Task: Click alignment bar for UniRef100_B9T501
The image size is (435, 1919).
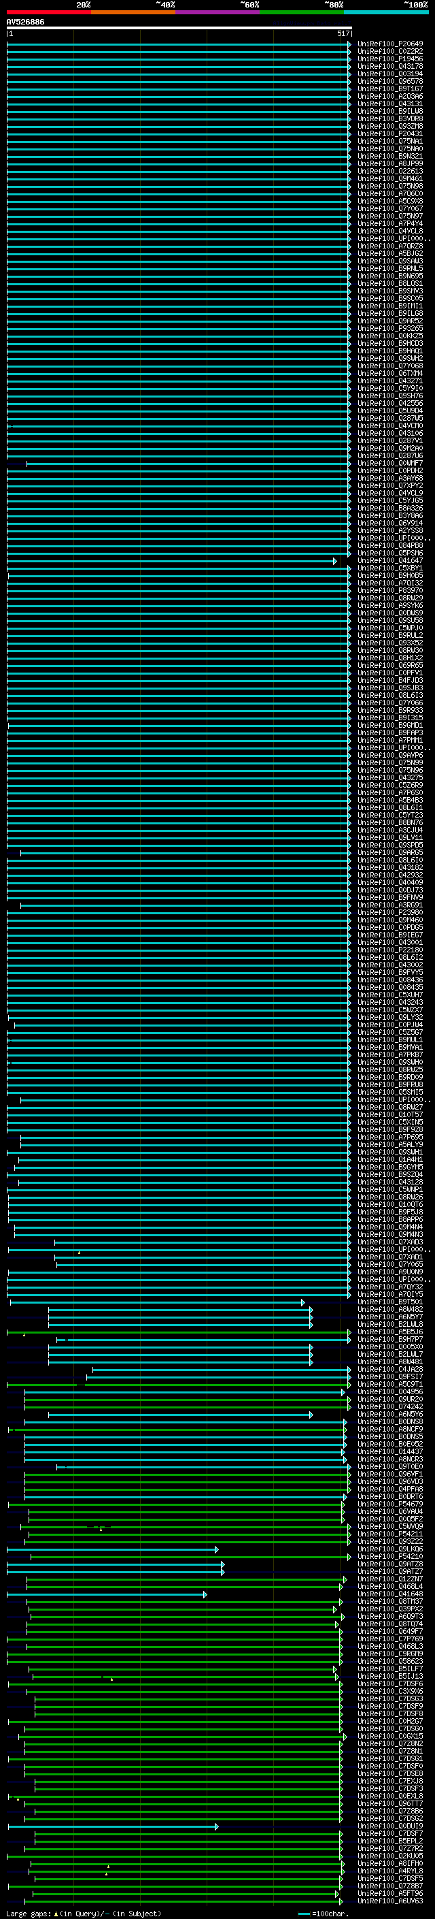Action: [158, 1302]
